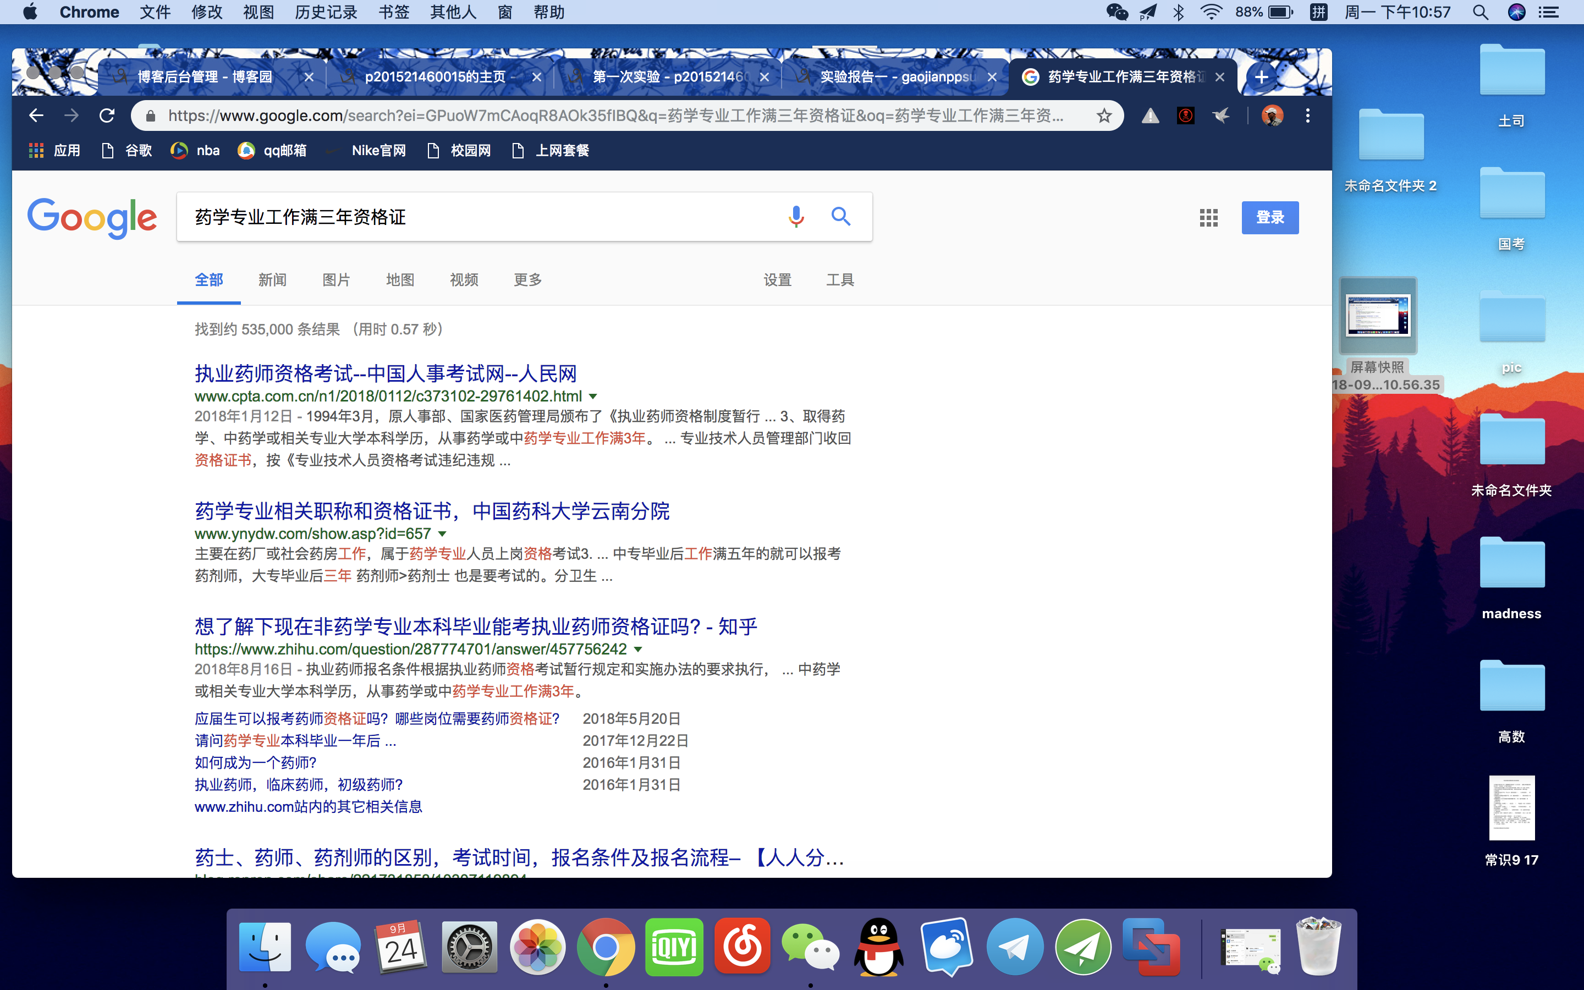Viewport: 1584px width, 990px height.
Task: Switch to the 实验报告一 tab
Action: point(897,77)
